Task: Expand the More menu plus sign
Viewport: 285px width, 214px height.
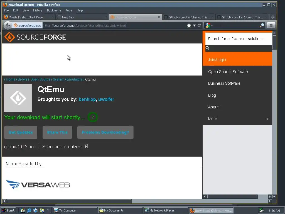Action: (x=267, y=119)
